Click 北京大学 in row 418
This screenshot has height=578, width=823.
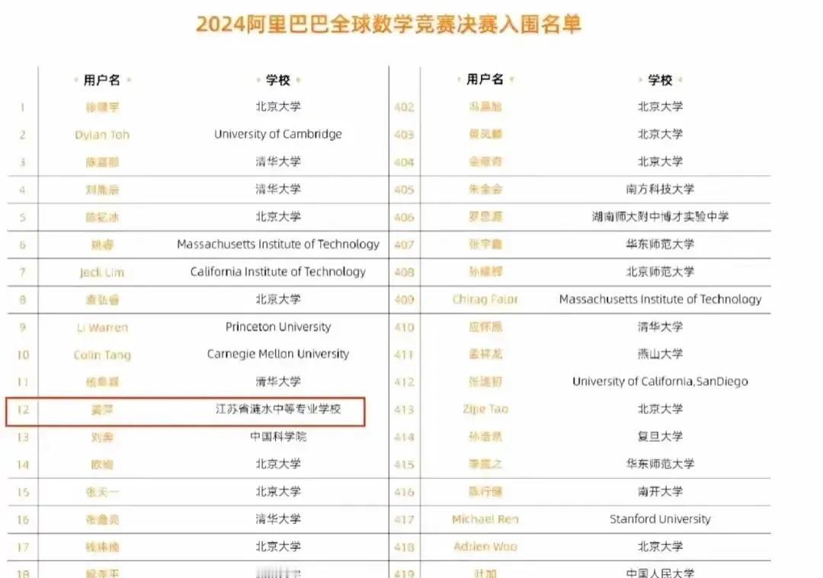point(660,547)
